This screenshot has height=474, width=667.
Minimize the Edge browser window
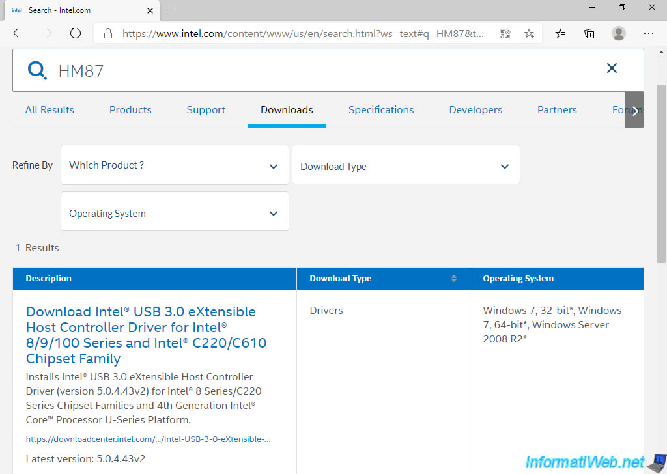592,8
